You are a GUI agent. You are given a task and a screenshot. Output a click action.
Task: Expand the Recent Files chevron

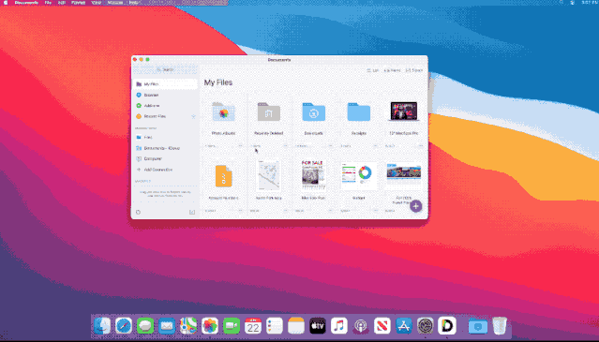193,116
